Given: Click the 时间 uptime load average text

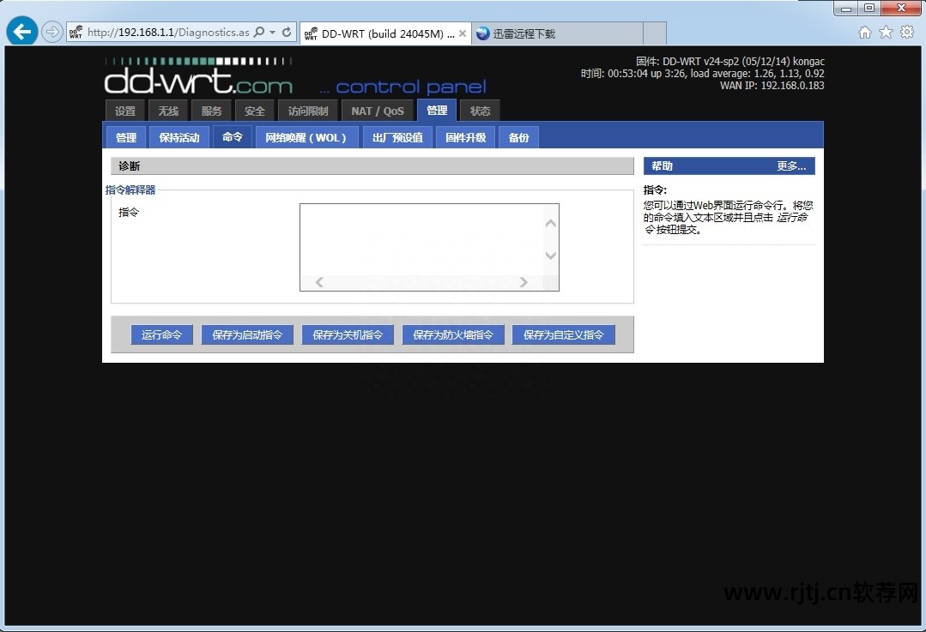Looking at the screenshot, I should pyautogui.click(x=702, y=74).
